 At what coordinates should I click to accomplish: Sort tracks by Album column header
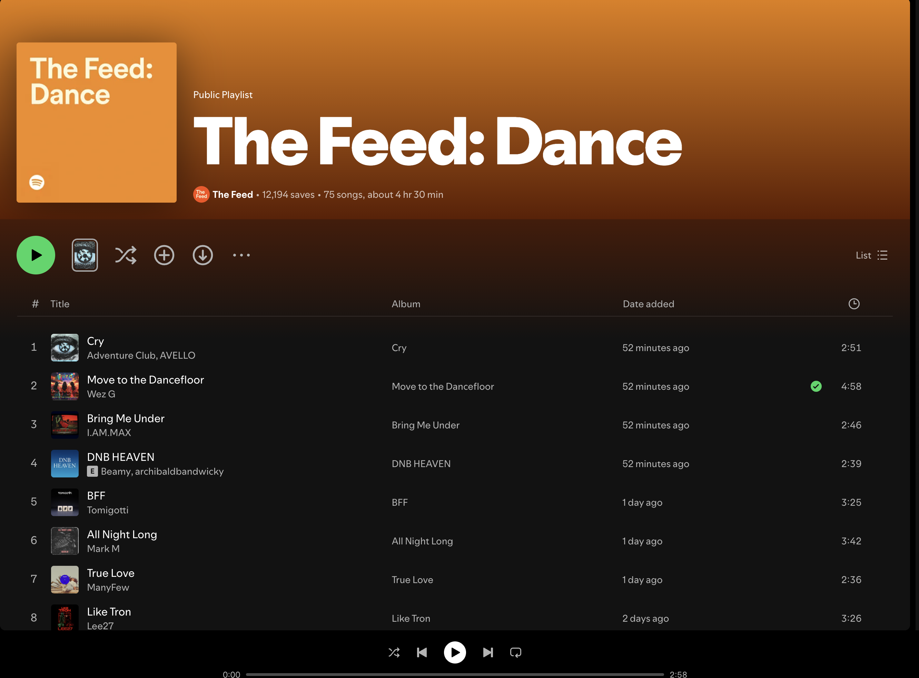click(406, 304)
